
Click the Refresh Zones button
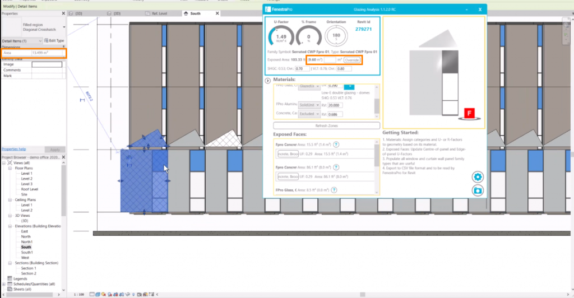327,126
